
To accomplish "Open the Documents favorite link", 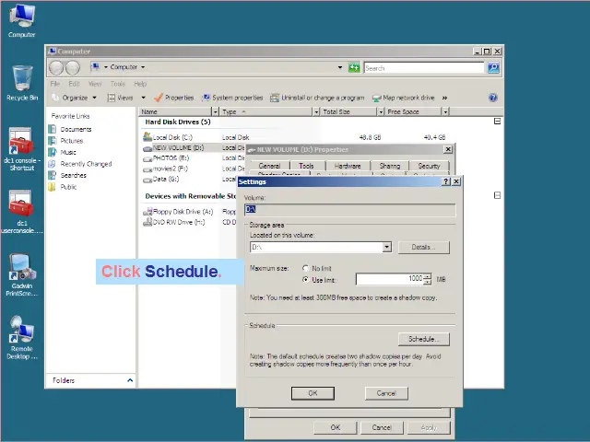I will coord(76,130).
